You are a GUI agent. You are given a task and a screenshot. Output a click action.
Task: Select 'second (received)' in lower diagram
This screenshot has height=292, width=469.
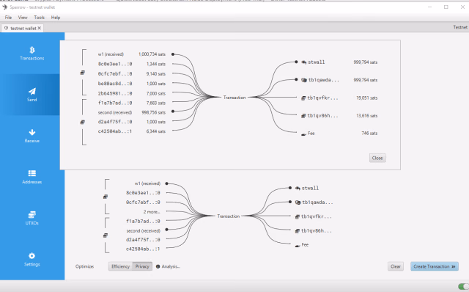(x=144, y=231)
